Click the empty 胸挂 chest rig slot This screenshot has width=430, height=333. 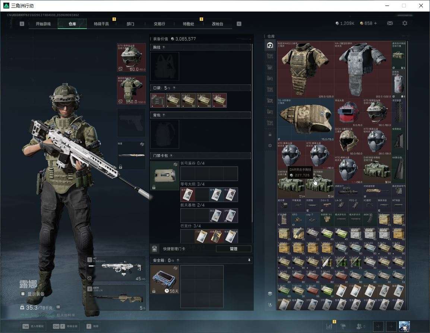pos(165,66)
